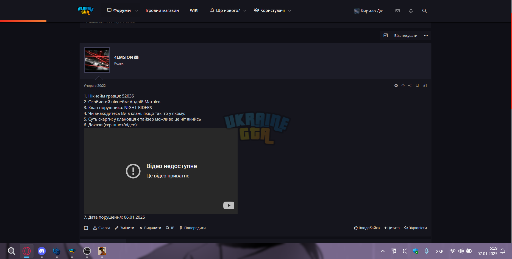Tick the post selection checkbox
Viewport: 512px width, 259px height.
pos(86,228)
